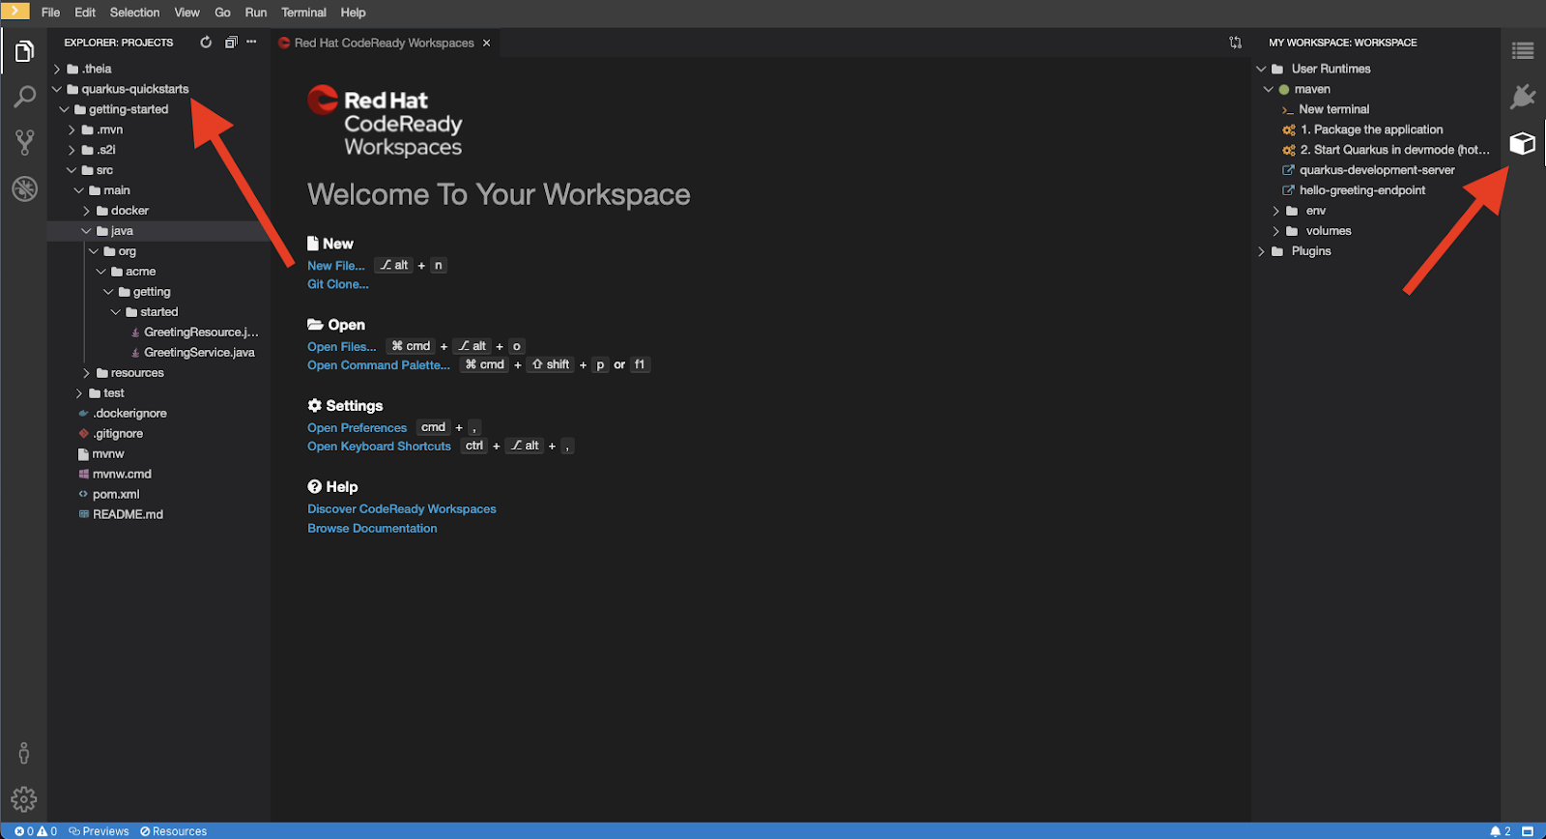Screen dimensions: 1546x839
Task: Open the Settings gear in the activity bar
Action: [24, 799]
